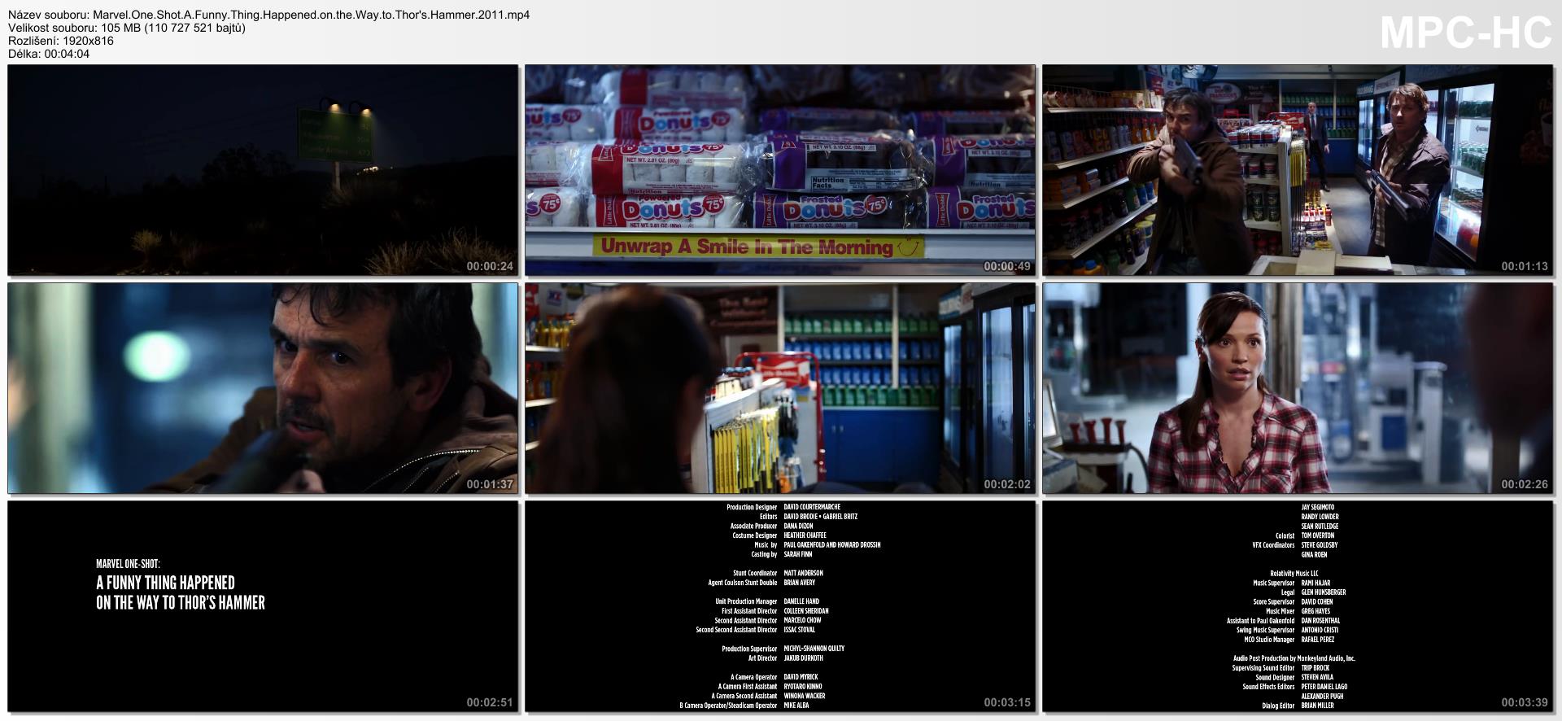
Task: Open the Donuts shelf thumbnail
Action: (x=779, y=170)
